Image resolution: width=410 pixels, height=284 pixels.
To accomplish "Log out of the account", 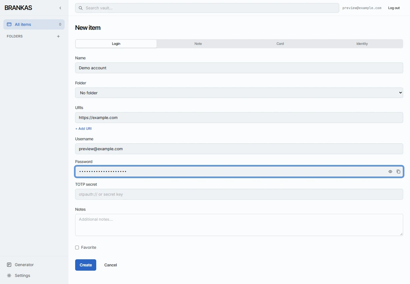I will pos(394,8).
